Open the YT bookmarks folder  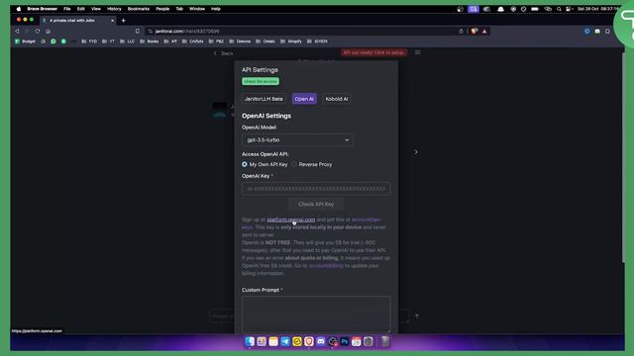coord(108,42)
